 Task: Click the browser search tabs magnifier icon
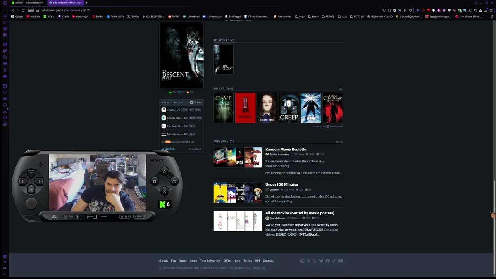[475, 3]
